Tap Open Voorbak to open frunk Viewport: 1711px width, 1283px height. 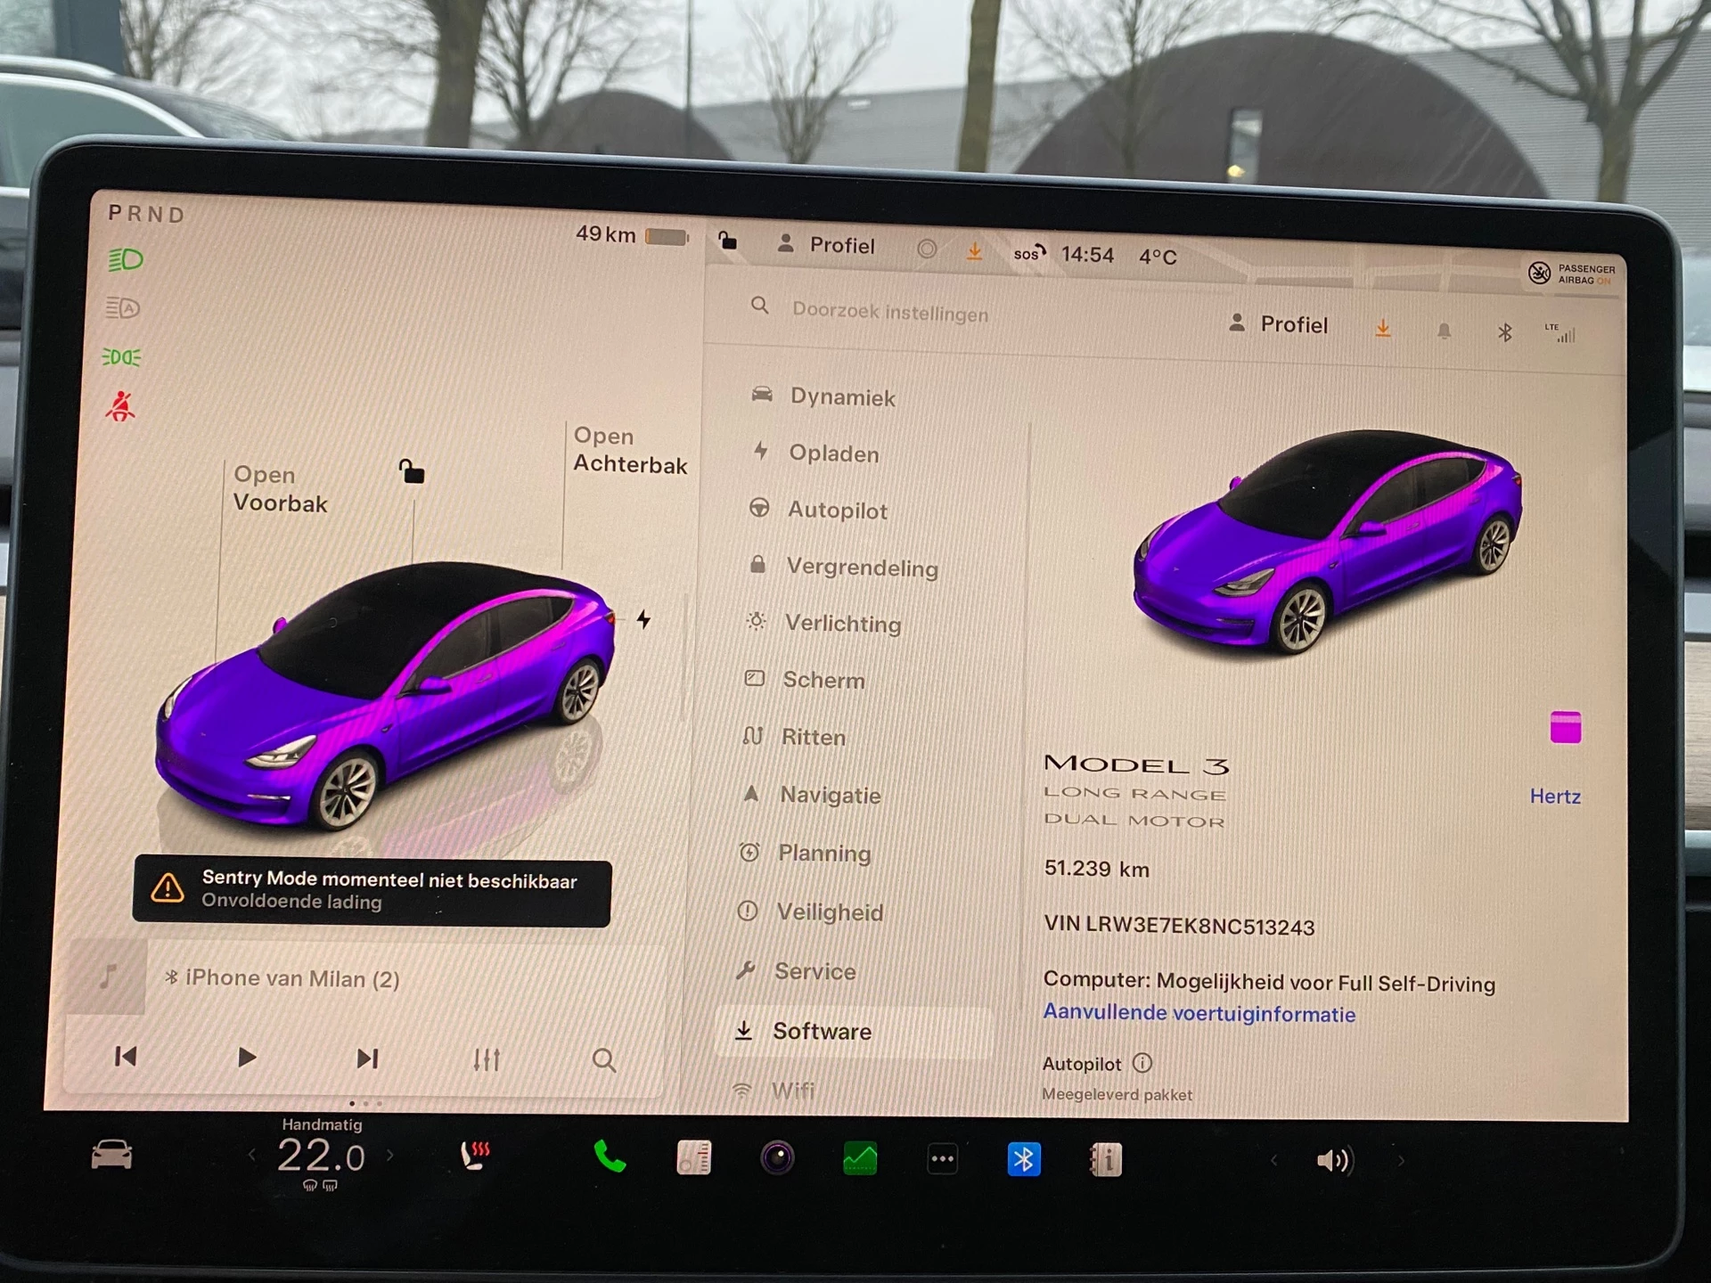(x=280, y=488)
